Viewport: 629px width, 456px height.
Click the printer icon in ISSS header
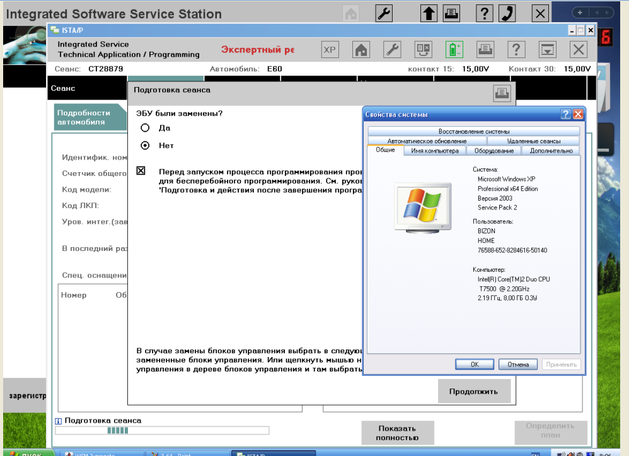point(451,14)
